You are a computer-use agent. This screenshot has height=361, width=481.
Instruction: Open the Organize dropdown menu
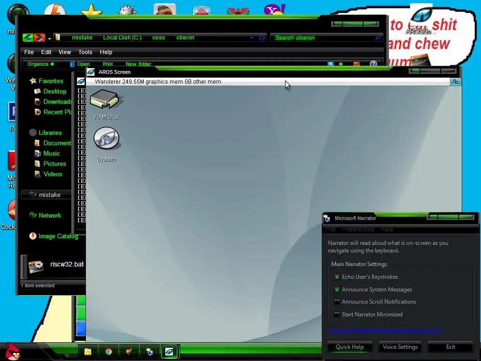(x=41, y=64)
